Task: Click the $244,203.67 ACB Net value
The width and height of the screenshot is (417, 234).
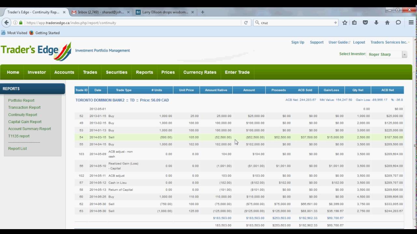Action: pyautogui.click(x=394, y=211)
